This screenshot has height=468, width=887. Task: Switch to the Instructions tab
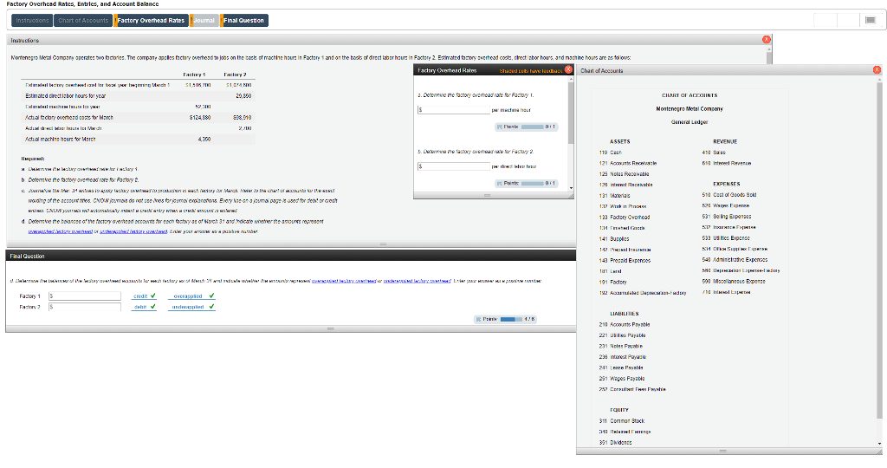coord(32,21)
